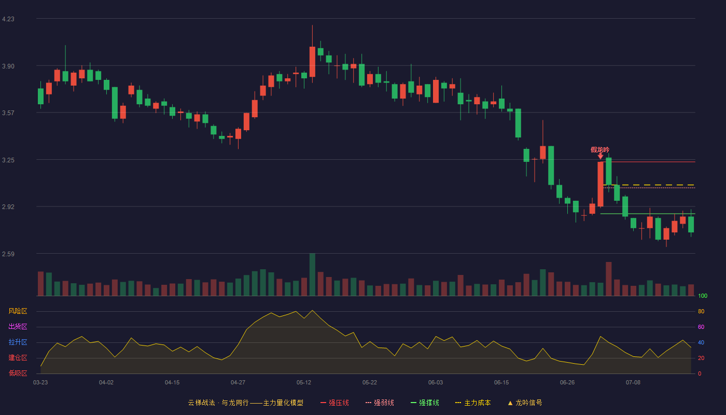Toggle the 强压线 legend item
The height and width of the screenshot is (415, 726).
[334, 403]
